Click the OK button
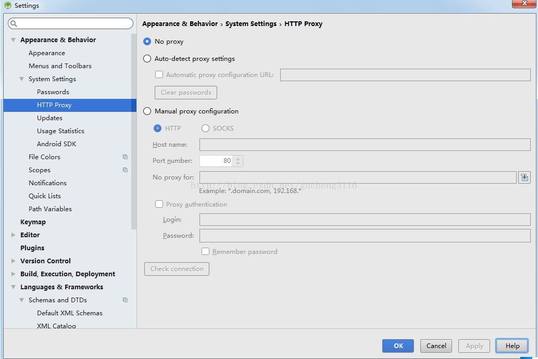538x359 pixels. (x=398, y=345)
